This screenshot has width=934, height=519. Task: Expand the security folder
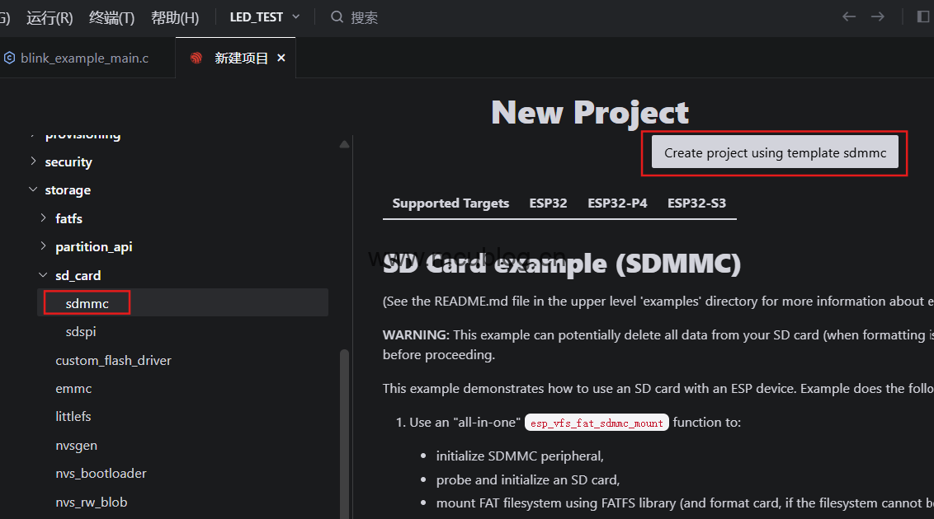[x=33, y=161]
